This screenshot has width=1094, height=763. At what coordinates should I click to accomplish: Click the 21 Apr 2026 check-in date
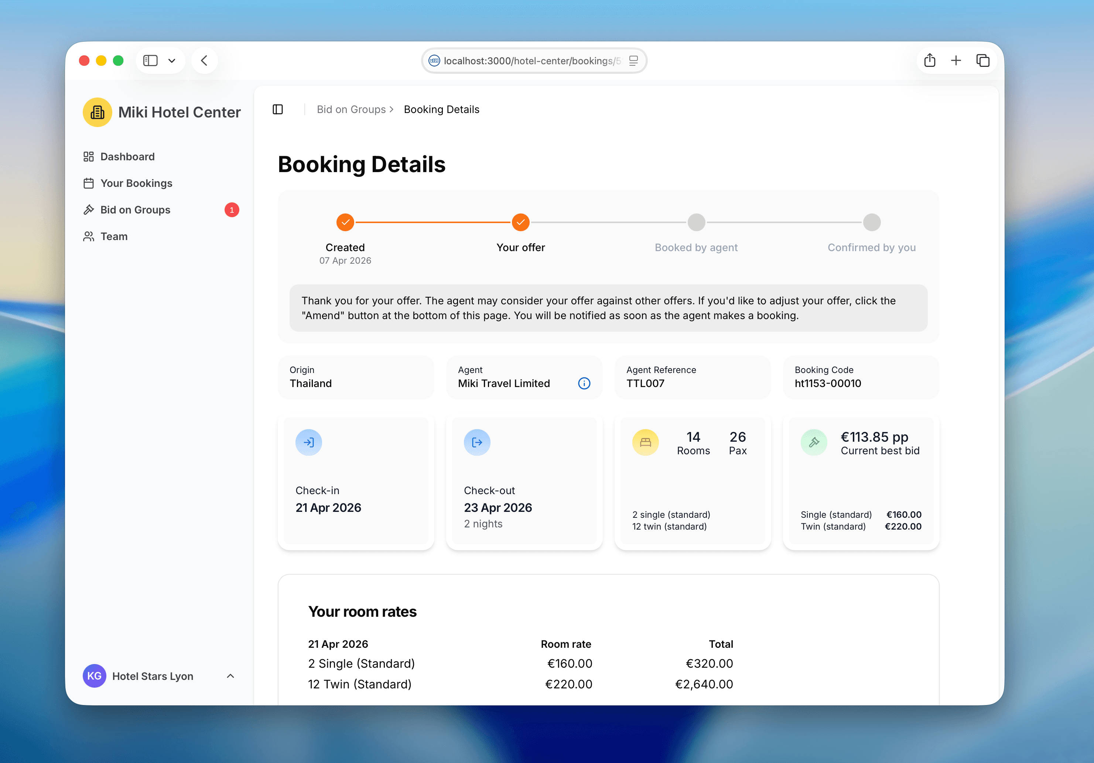coord(328,507)
